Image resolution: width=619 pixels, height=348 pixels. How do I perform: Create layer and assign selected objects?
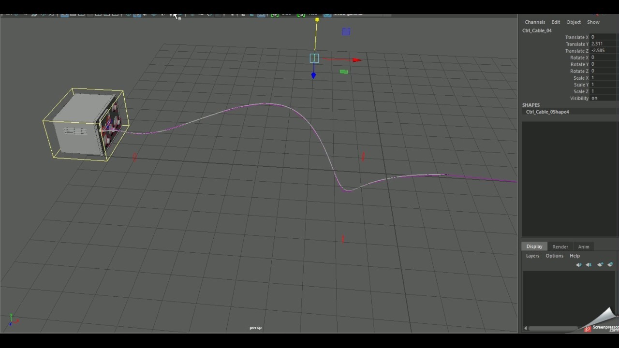pyautogui.click(x=610, y=264)
